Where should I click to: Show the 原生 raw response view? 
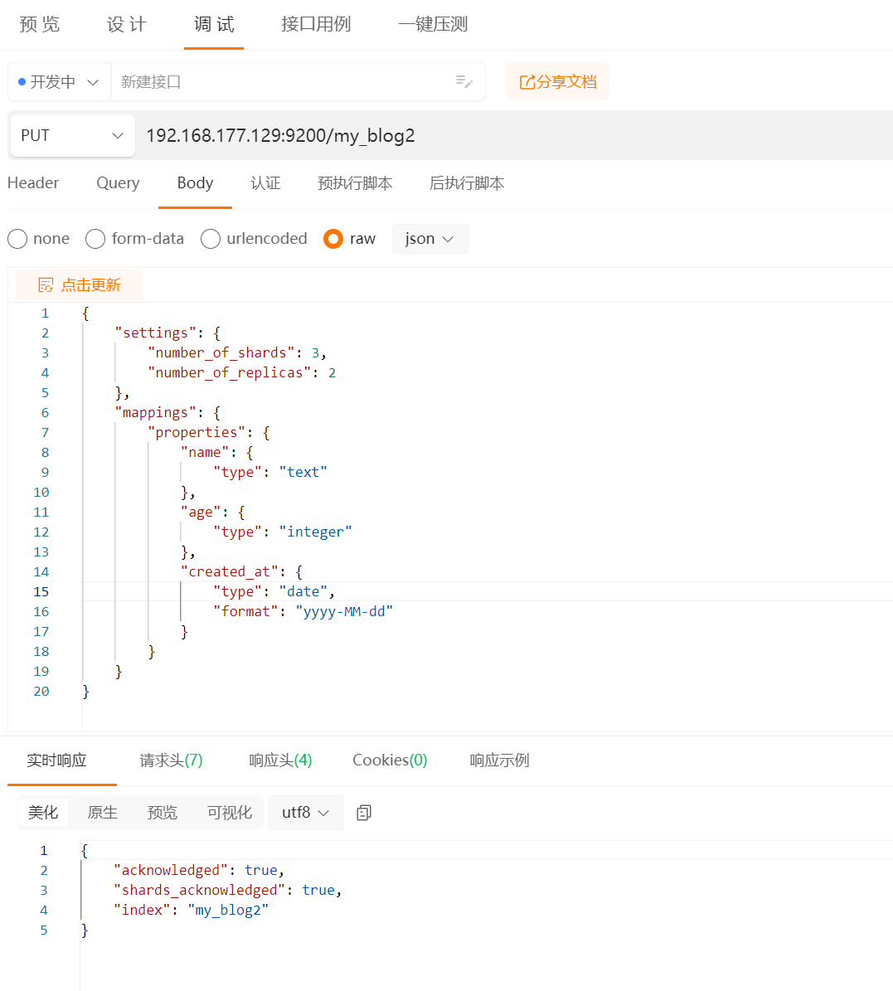click(x=103, y=813)
